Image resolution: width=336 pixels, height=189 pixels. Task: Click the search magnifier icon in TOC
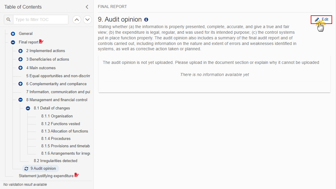(x=9, y=20)
